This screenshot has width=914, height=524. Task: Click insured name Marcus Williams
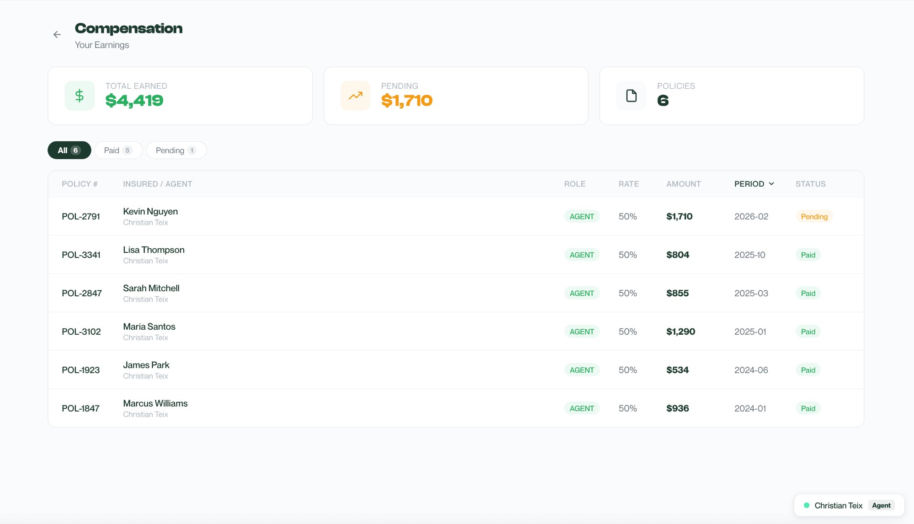[x=155, y=403]
